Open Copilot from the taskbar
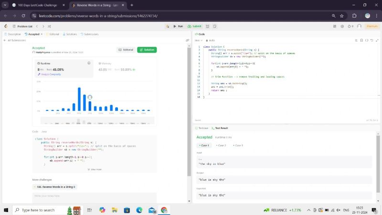This screenshot has height=215, width=382. point(102,210)
